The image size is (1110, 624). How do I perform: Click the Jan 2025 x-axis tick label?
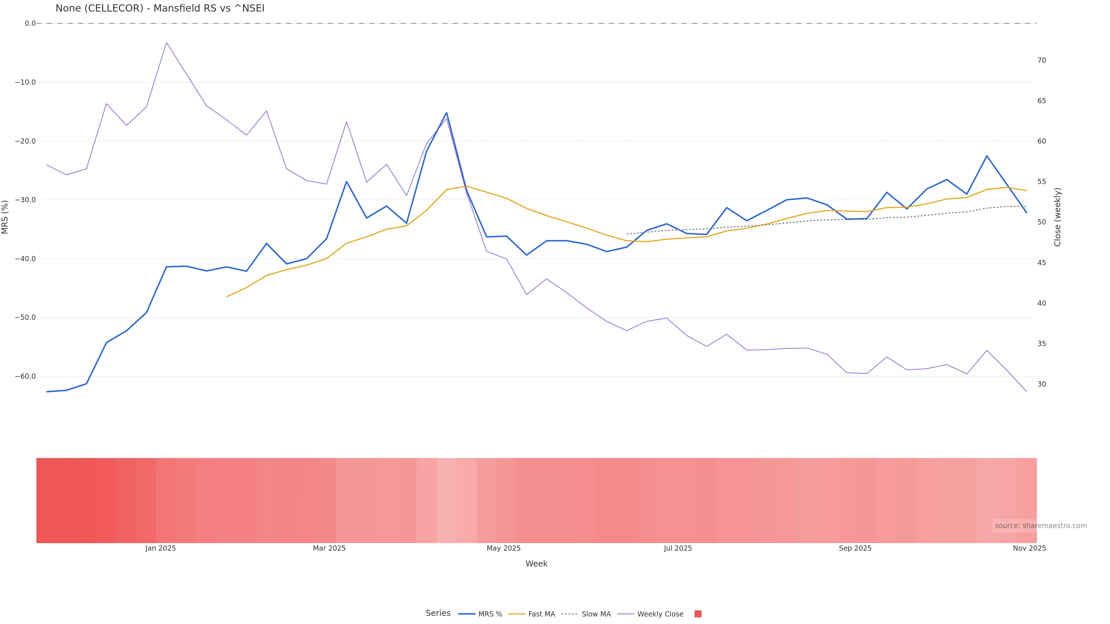pos(160,548)
